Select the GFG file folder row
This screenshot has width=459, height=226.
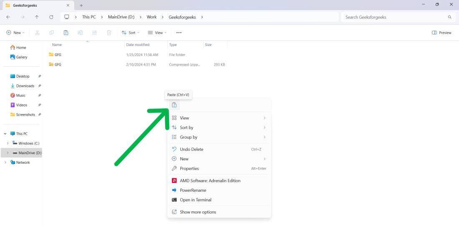[138, 55]
